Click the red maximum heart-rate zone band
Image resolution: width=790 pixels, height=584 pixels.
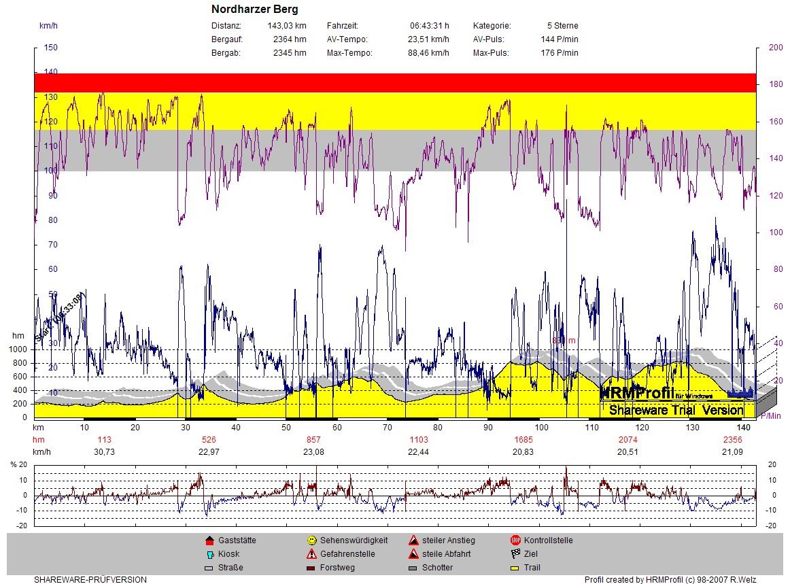[394, 82]
